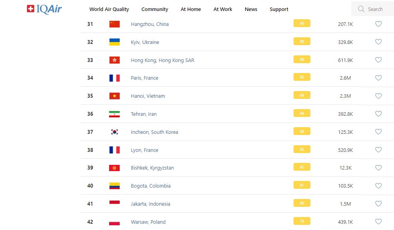Viewport: 394px width, 230px height.
Task: Open the News menu item
Action: point(251,9)
